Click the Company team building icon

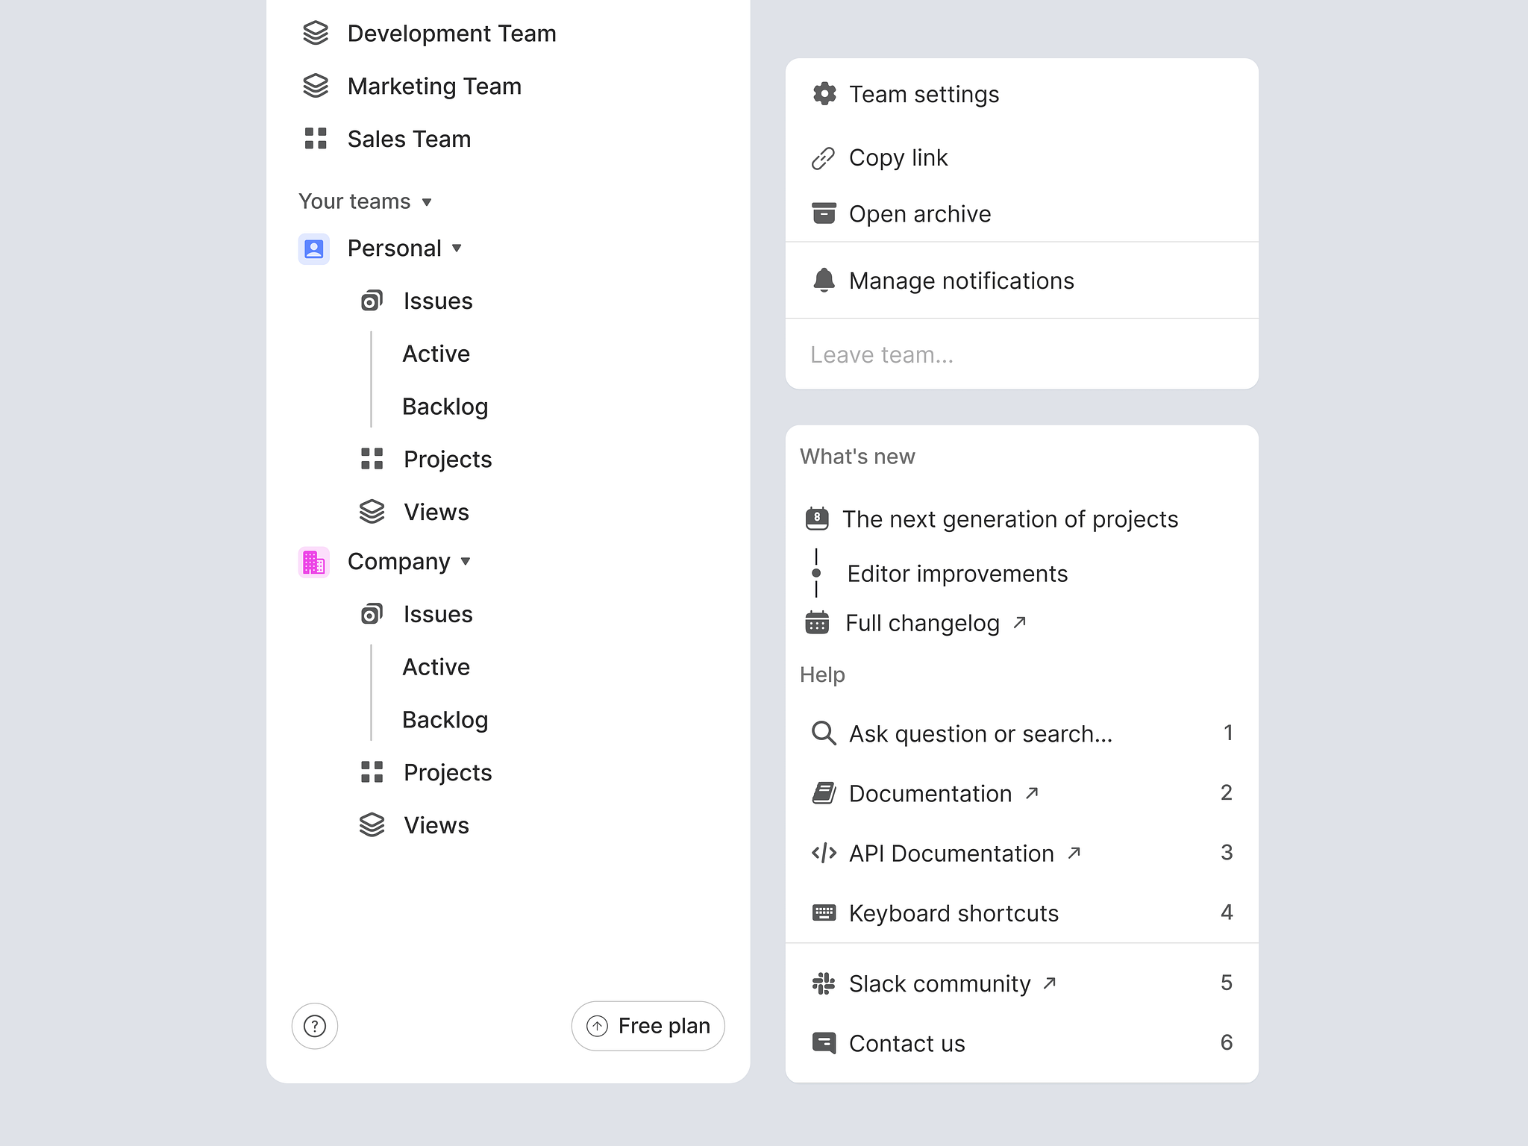click(314, 562)
